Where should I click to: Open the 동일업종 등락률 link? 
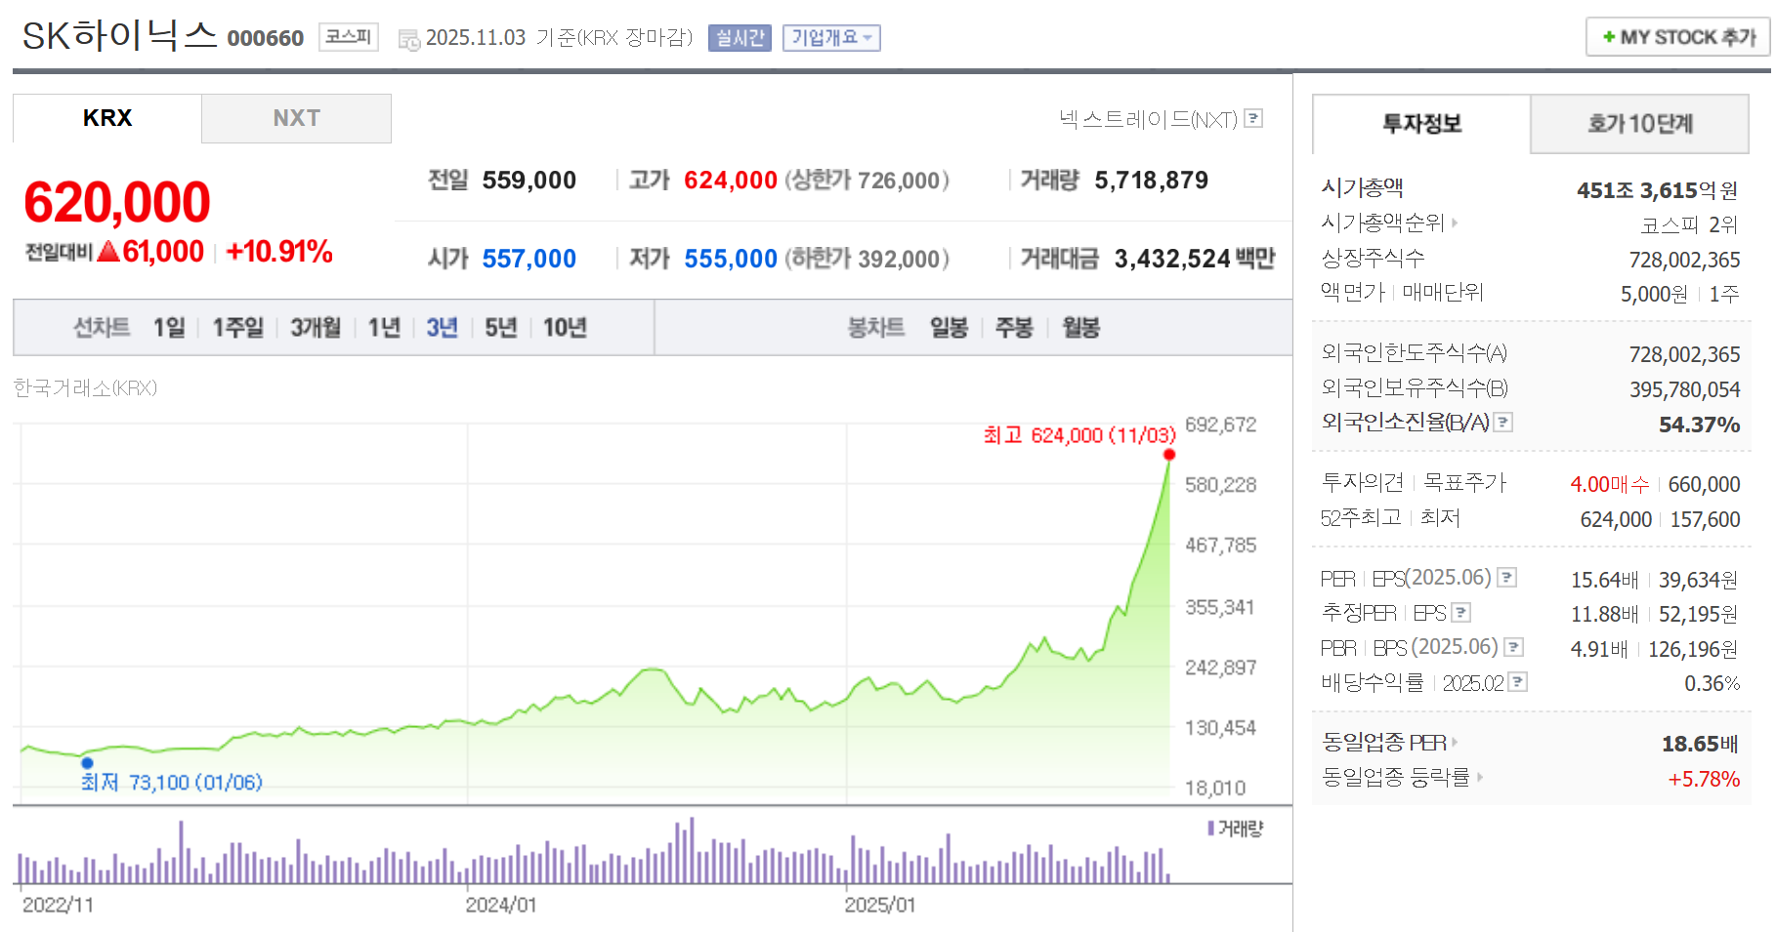pos(1395,777)
